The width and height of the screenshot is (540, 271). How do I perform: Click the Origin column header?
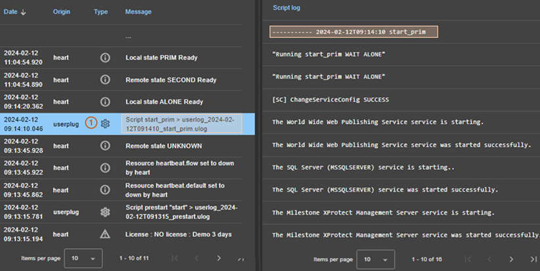click(x=62, y=12)
